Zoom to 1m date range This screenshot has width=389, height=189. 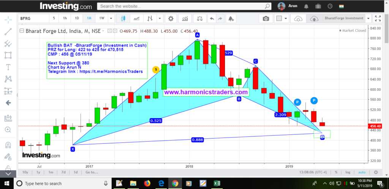pyautogui.click(x=51, y=172)
